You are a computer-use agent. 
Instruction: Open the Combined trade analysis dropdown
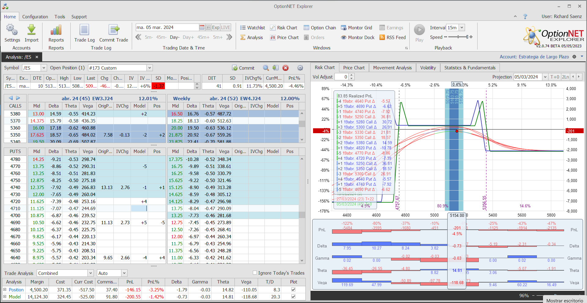coord(91,273)
